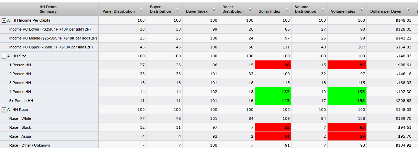Screen dimensions: 418x148
Task: Click the Income PC Upper row label
Action: (51, 47)
